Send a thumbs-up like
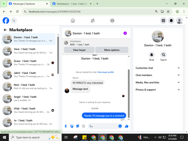Screen dimensions: 188x141 tap(127, 126)
